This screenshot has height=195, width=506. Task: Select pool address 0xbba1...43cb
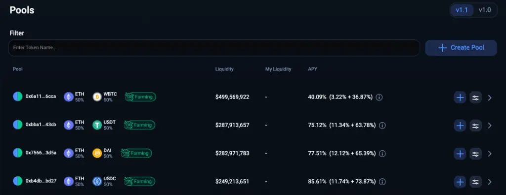[41, 125]
